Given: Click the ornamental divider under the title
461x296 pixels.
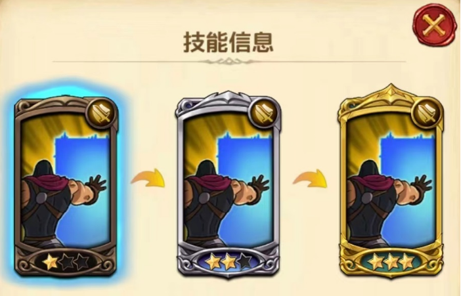Looking at the screenshot, I should point(229,62).
